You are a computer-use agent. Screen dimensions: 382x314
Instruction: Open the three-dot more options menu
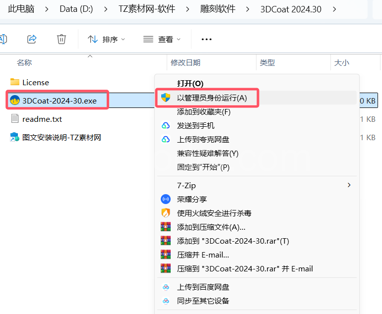click(206, 39)
